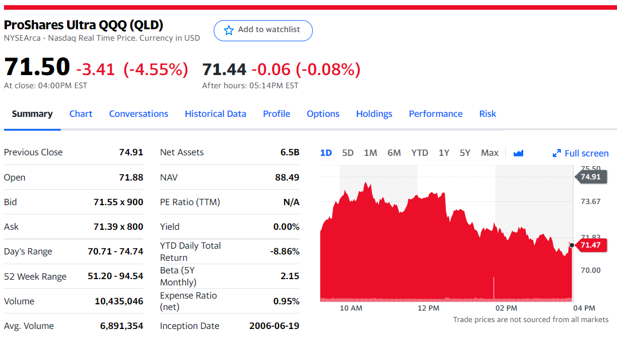Click the after hours price 71.44
Viewport: 617px width, 337px height.
[225, 69]
